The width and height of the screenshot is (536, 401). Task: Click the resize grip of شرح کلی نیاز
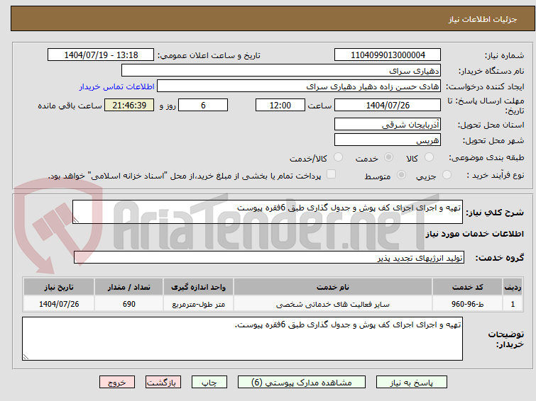(76, 220)
